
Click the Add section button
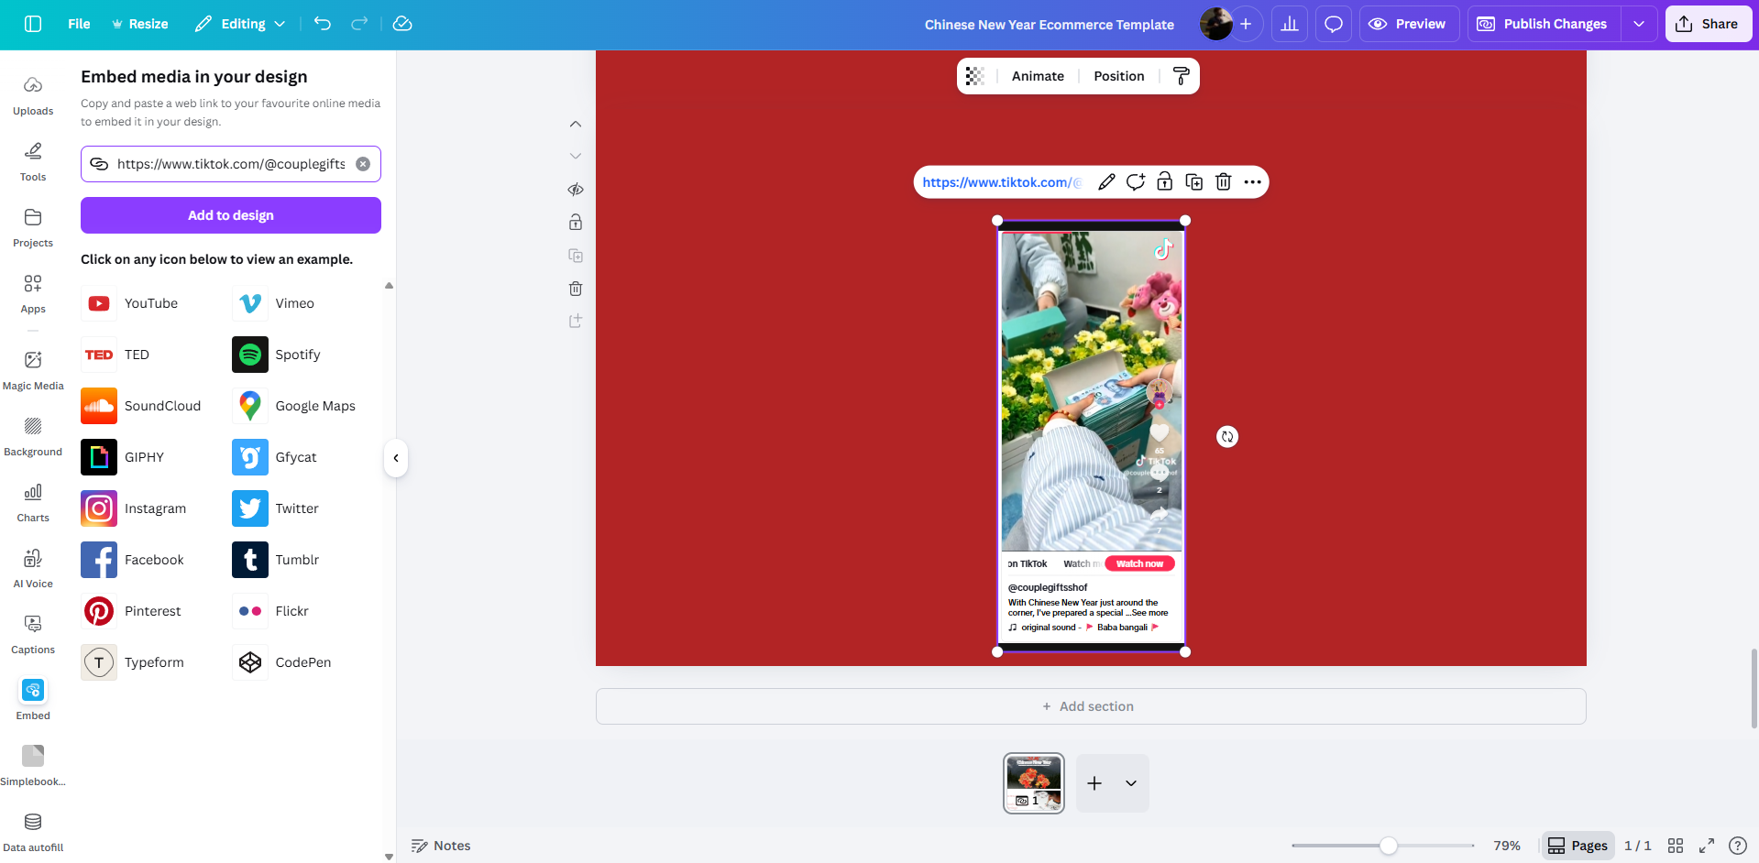click(1089, 705)
